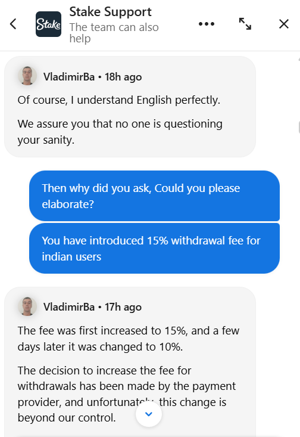300x437 pixels.
Task: Open the three-dot options menu
Action: tap(207, 24)
